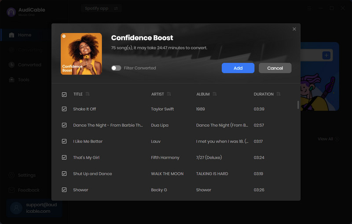
Task: Click the blue plus icon behind the dialog
Action: pos(326,55)
